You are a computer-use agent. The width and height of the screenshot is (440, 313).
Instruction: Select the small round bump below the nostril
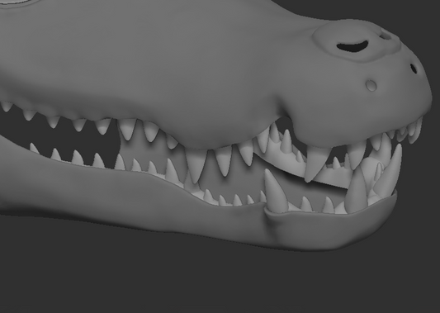click(x=371, y=85)
